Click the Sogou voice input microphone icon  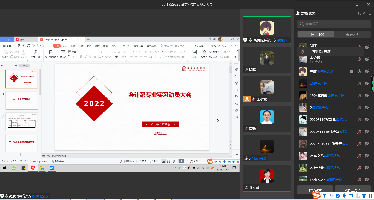(344, 196)
